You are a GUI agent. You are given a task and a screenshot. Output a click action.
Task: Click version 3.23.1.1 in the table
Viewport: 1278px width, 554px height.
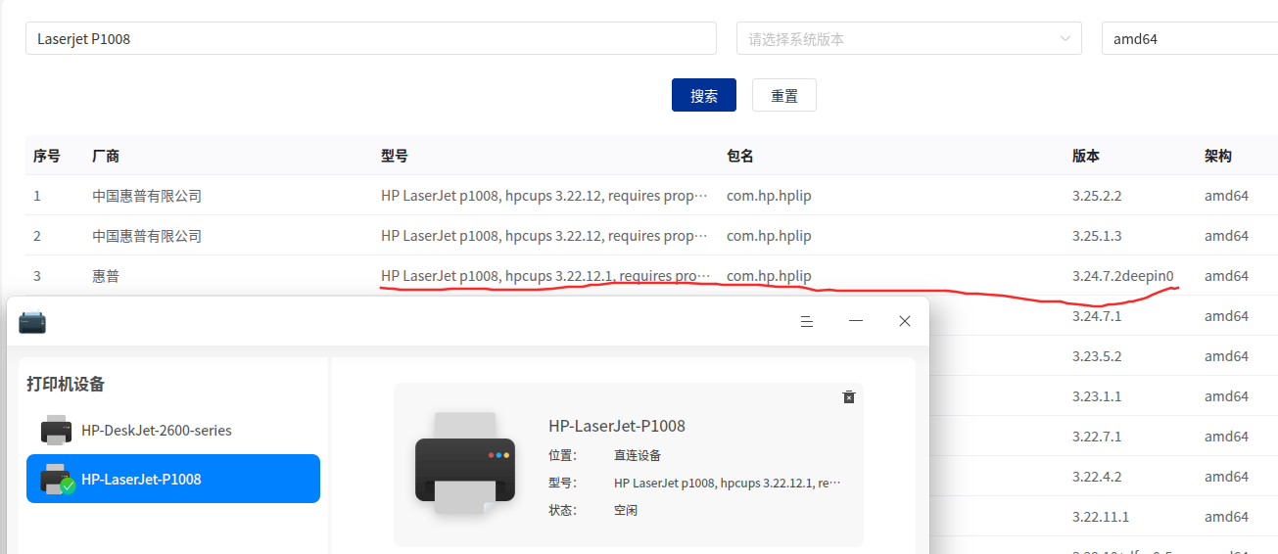point(1097,396)
